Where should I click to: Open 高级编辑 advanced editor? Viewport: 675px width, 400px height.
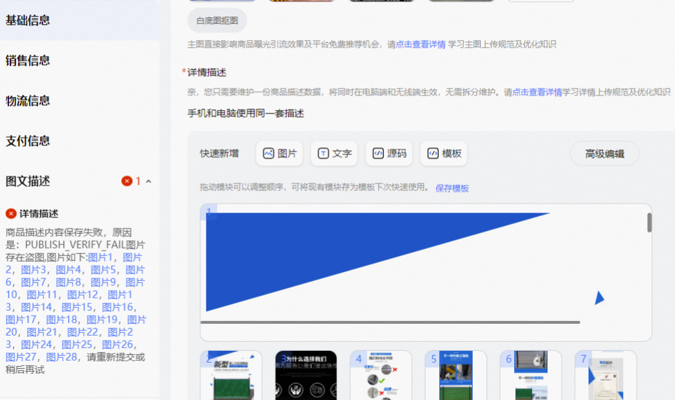[604, 154]
